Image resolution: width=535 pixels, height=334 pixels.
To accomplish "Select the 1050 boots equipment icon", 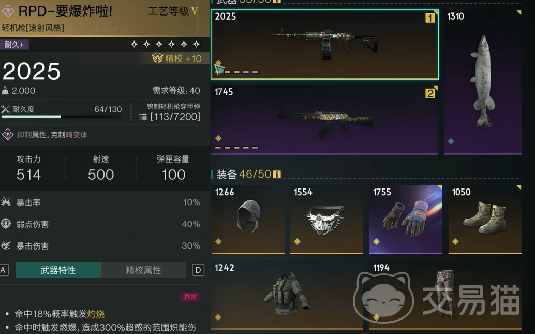I will point(485,219).
